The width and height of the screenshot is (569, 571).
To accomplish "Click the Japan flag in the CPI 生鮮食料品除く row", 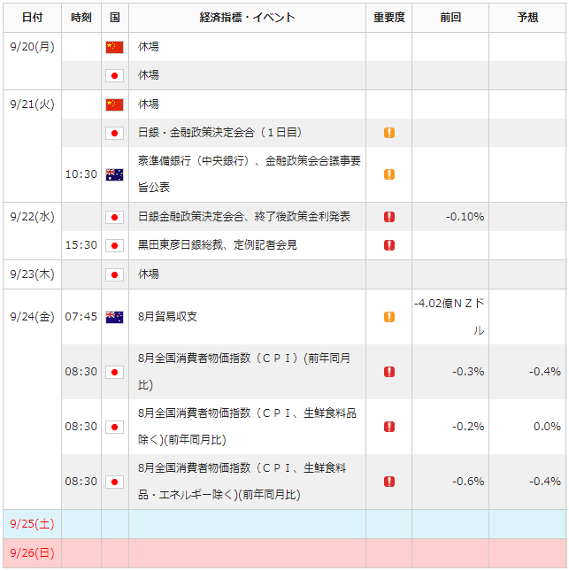I will 114,427.
